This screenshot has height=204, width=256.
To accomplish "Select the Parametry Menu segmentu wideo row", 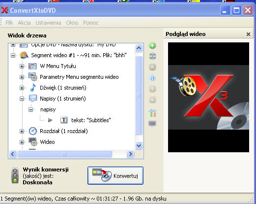I will coord(79,77).
